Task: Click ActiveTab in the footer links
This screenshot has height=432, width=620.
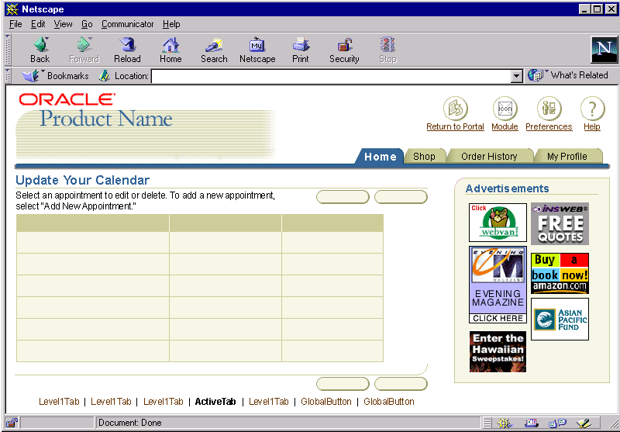Action: 215,402
